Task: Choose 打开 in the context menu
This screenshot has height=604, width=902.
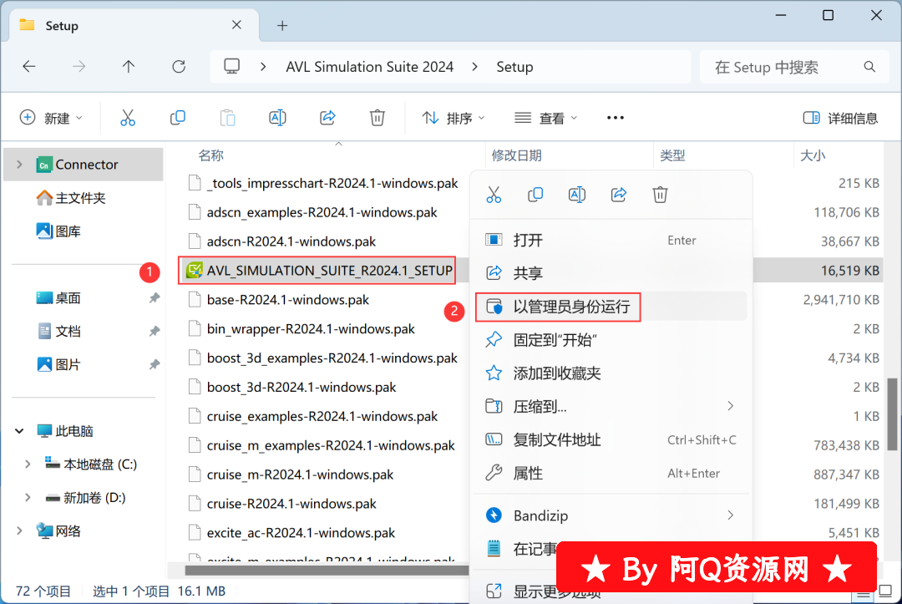Action: click(x=611, y=240)
